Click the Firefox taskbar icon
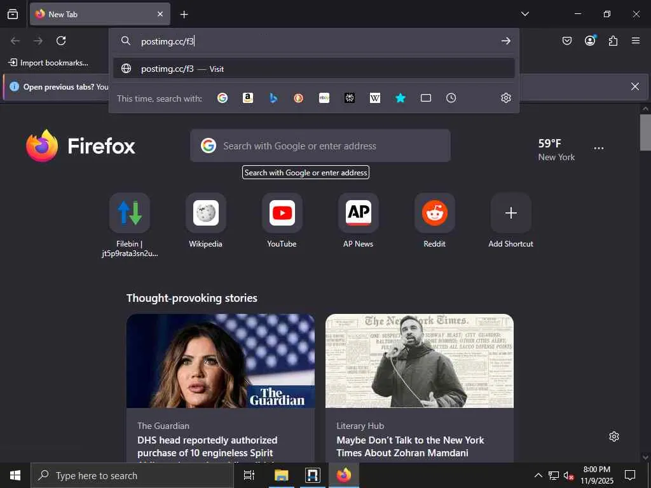The height and width of the screenshot is (488, 651). (x=344, y=475)
